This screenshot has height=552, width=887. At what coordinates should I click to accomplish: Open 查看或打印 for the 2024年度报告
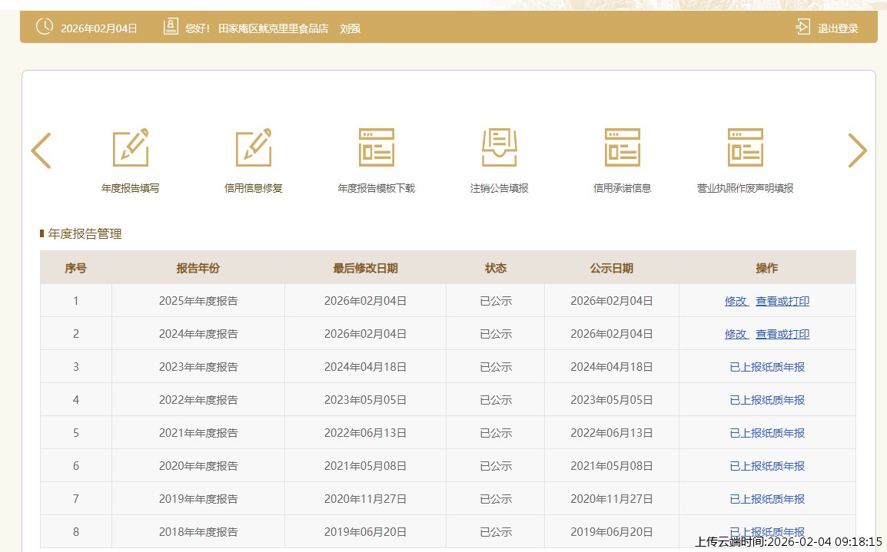tap(782, 334)
